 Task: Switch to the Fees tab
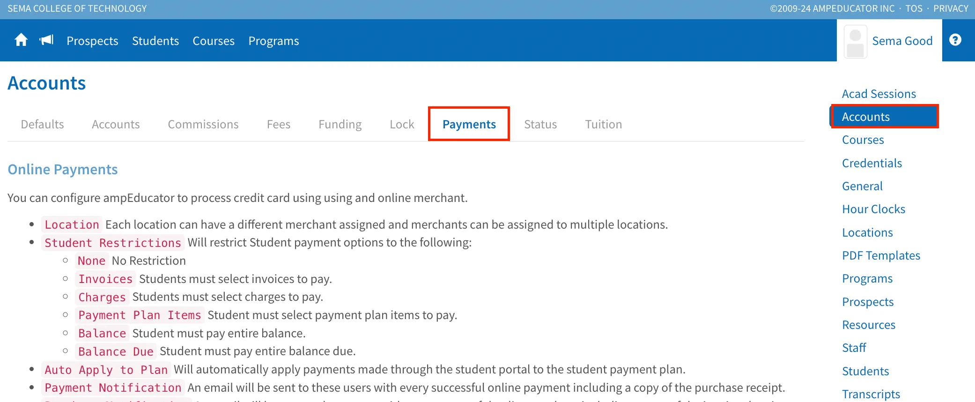click(279, 124)
